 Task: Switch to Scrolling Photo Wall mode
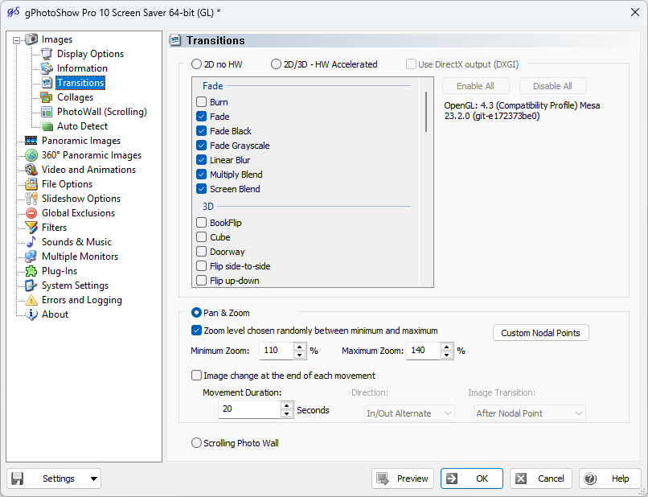point(196,442)
